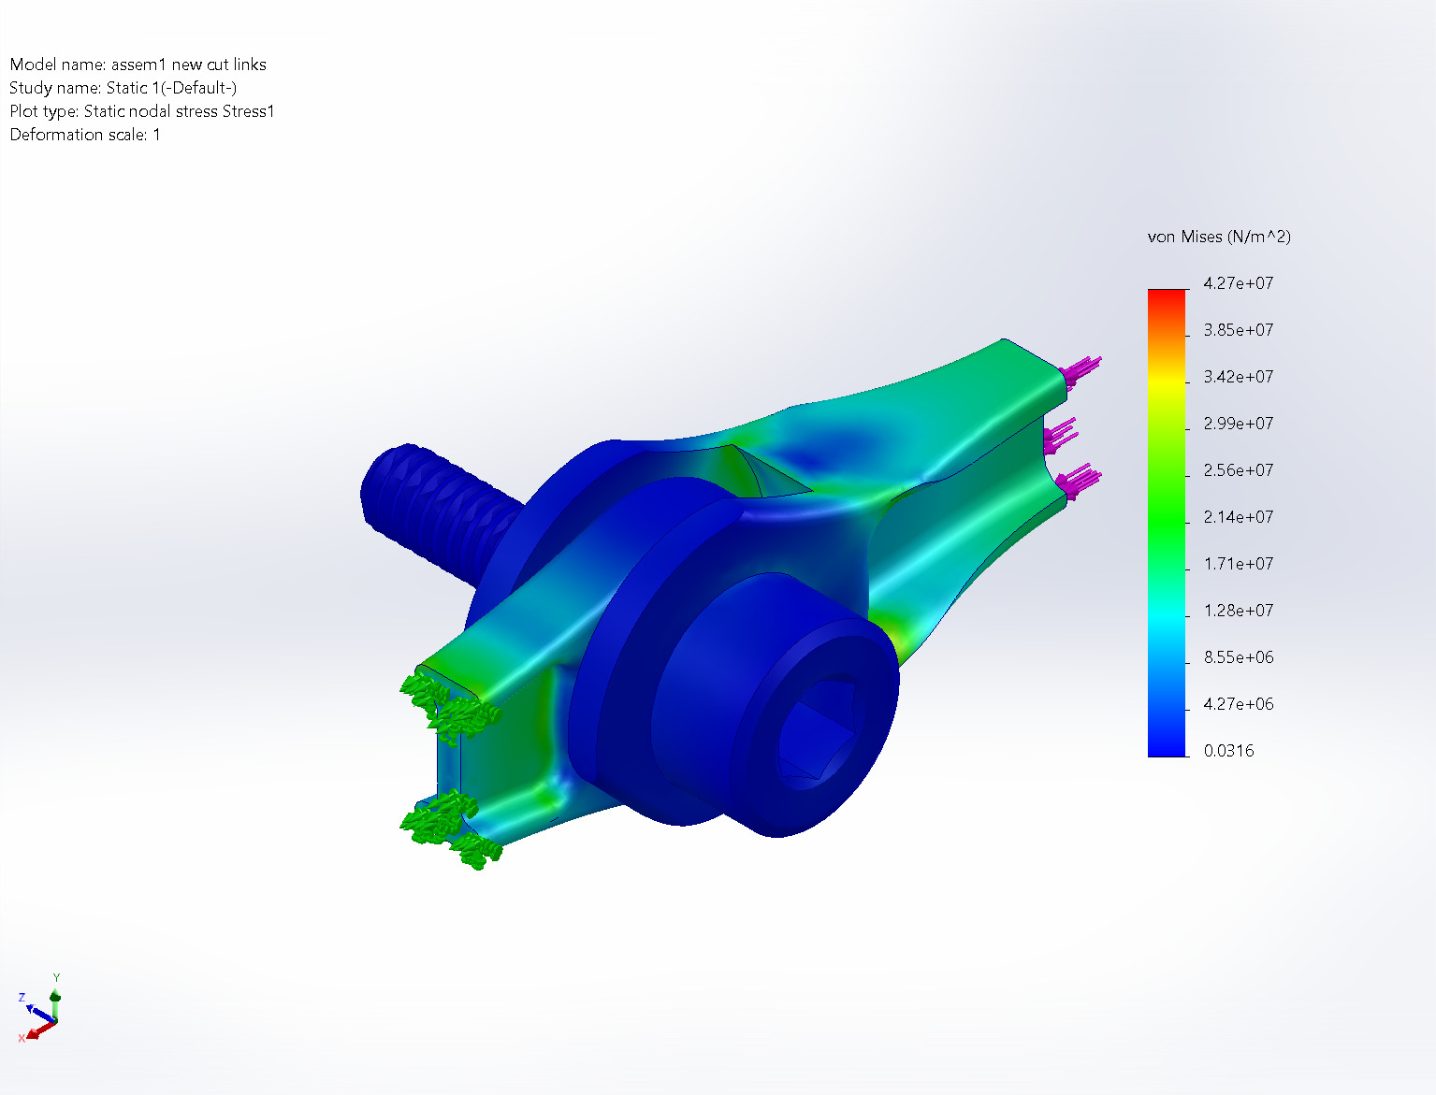The width and height of the screenshot is (1436, 1095).
Task: Click the maximum value 4.27e+07 label
Action: click(x=1237, y=283)
